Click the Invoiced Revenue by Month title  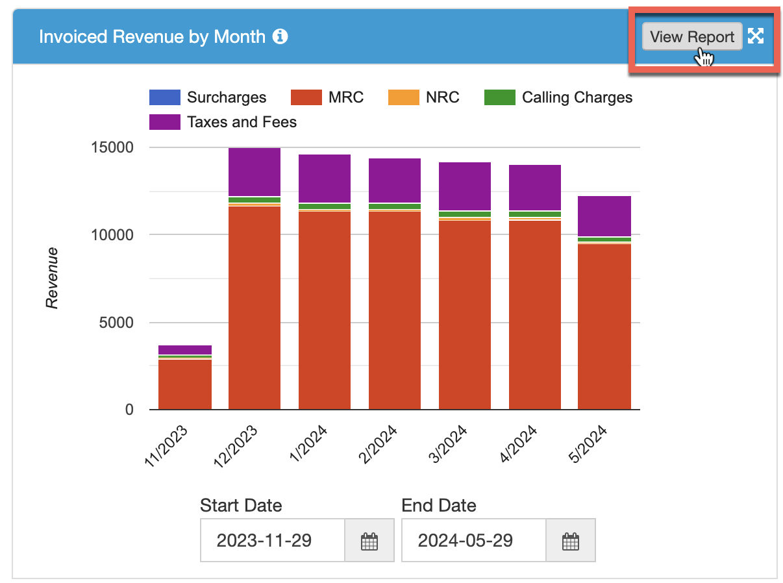[152, 36]
